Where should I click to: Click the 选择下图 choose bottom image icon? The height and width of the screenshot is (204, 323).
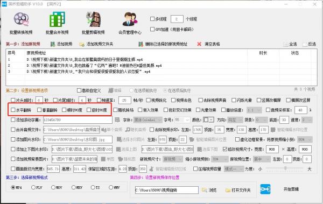(199, 149)
